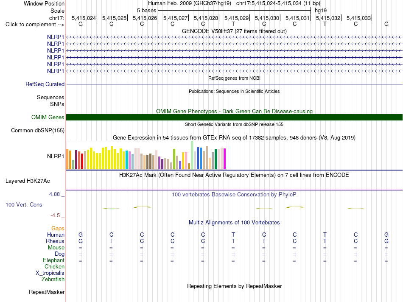Click 'Short Genetic Variants from dbSNP release 155'
The width and height of the screenshot is (403, 302).
tap(234, 124)
